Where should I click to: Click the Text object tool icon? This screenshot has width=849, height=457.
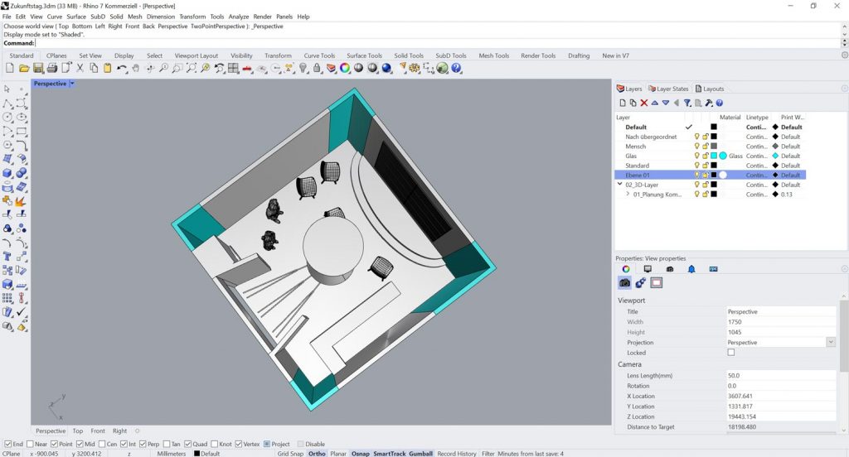[x=7, y=257]
